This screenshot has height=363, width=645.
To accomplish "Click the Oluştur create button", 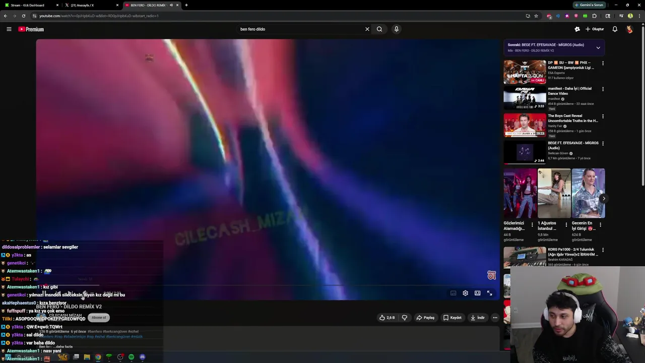I will [x=595, y=29].
